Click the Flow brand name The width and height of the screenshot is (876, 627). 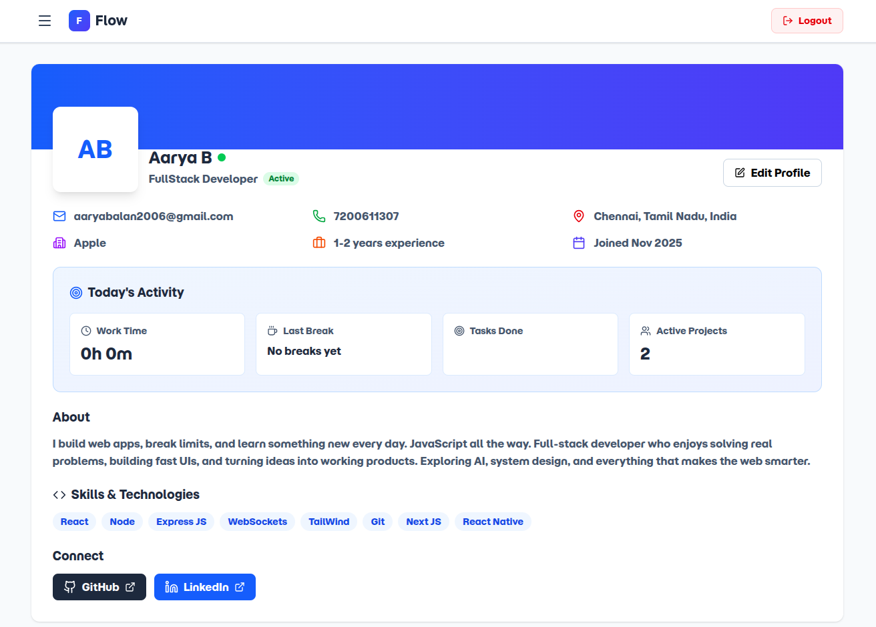coord(112,21)
